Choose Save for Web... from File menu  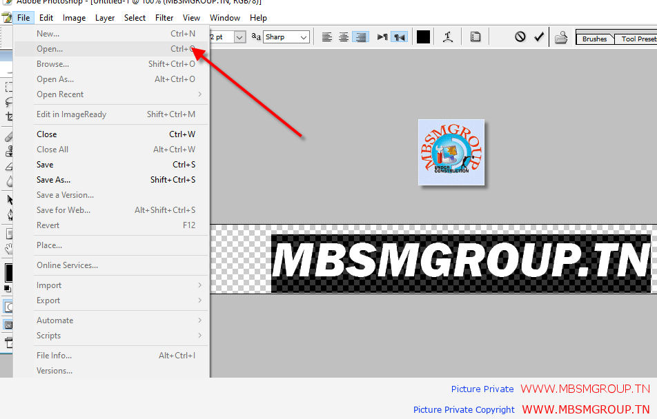click(111, 209)
